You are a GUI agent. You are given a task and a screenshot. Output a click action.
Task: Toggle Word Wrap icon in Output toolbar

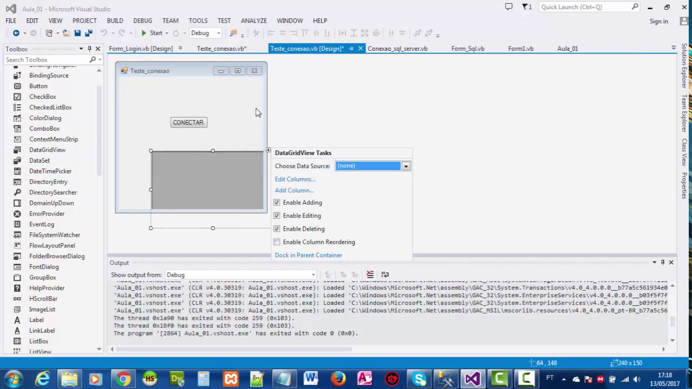click(385, 274)
